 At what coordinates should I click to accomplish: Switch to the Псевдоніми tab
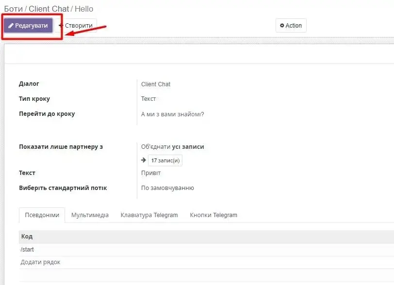pyautogui.click(x=42, y=215)
